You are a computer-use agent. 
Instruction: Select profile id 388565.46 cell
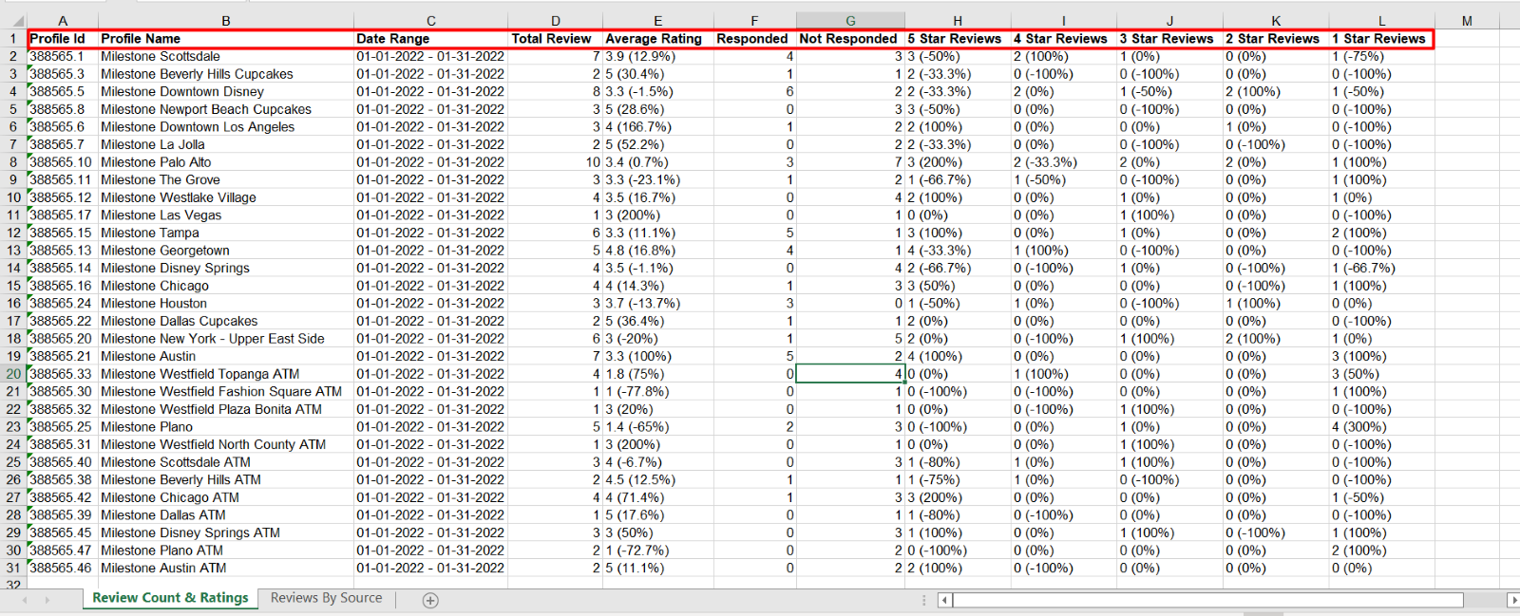coord(63,568)
